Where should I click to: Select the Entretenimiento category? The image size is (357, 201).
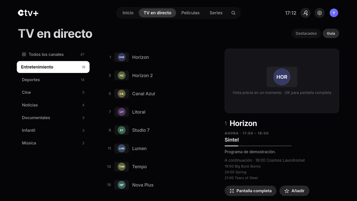pyautogui.click(x=53, y=67)
